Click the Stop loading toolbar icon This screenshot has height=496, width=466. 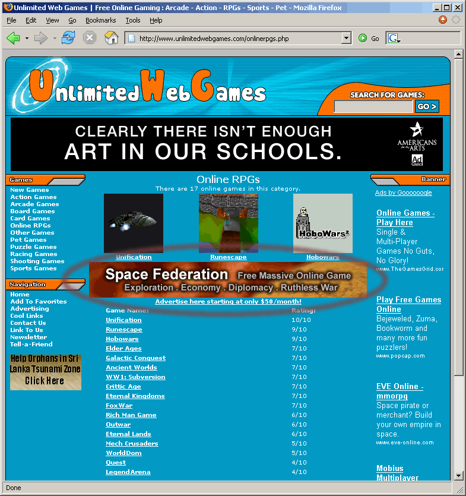[x=89, y=39]
